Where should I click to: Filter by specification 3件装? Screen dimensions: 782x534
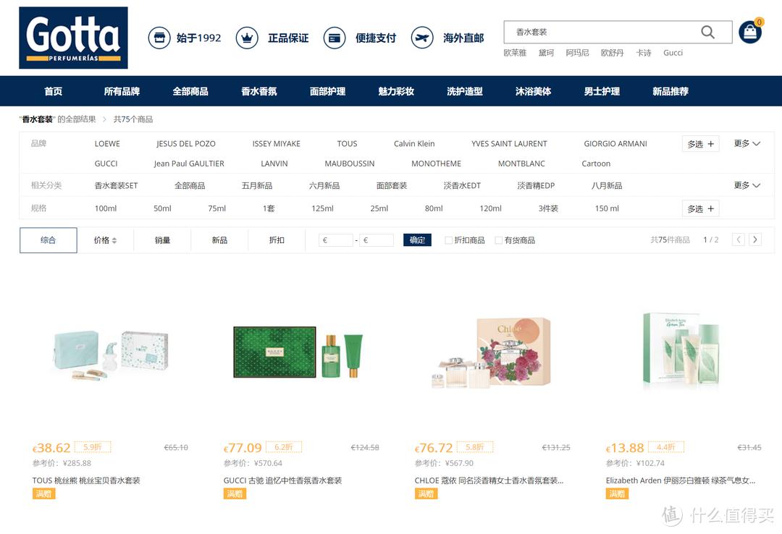coord(548,208)
